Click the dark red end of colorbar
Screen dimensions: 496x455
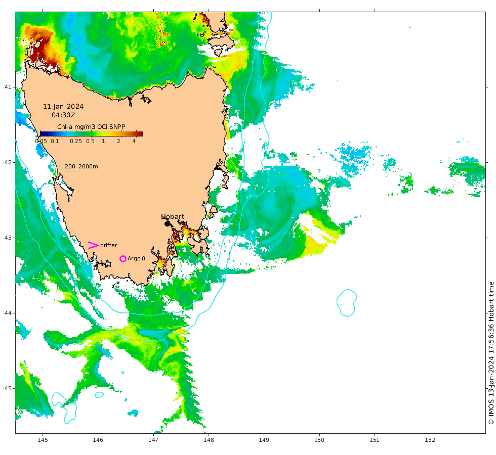pos(139,134)
